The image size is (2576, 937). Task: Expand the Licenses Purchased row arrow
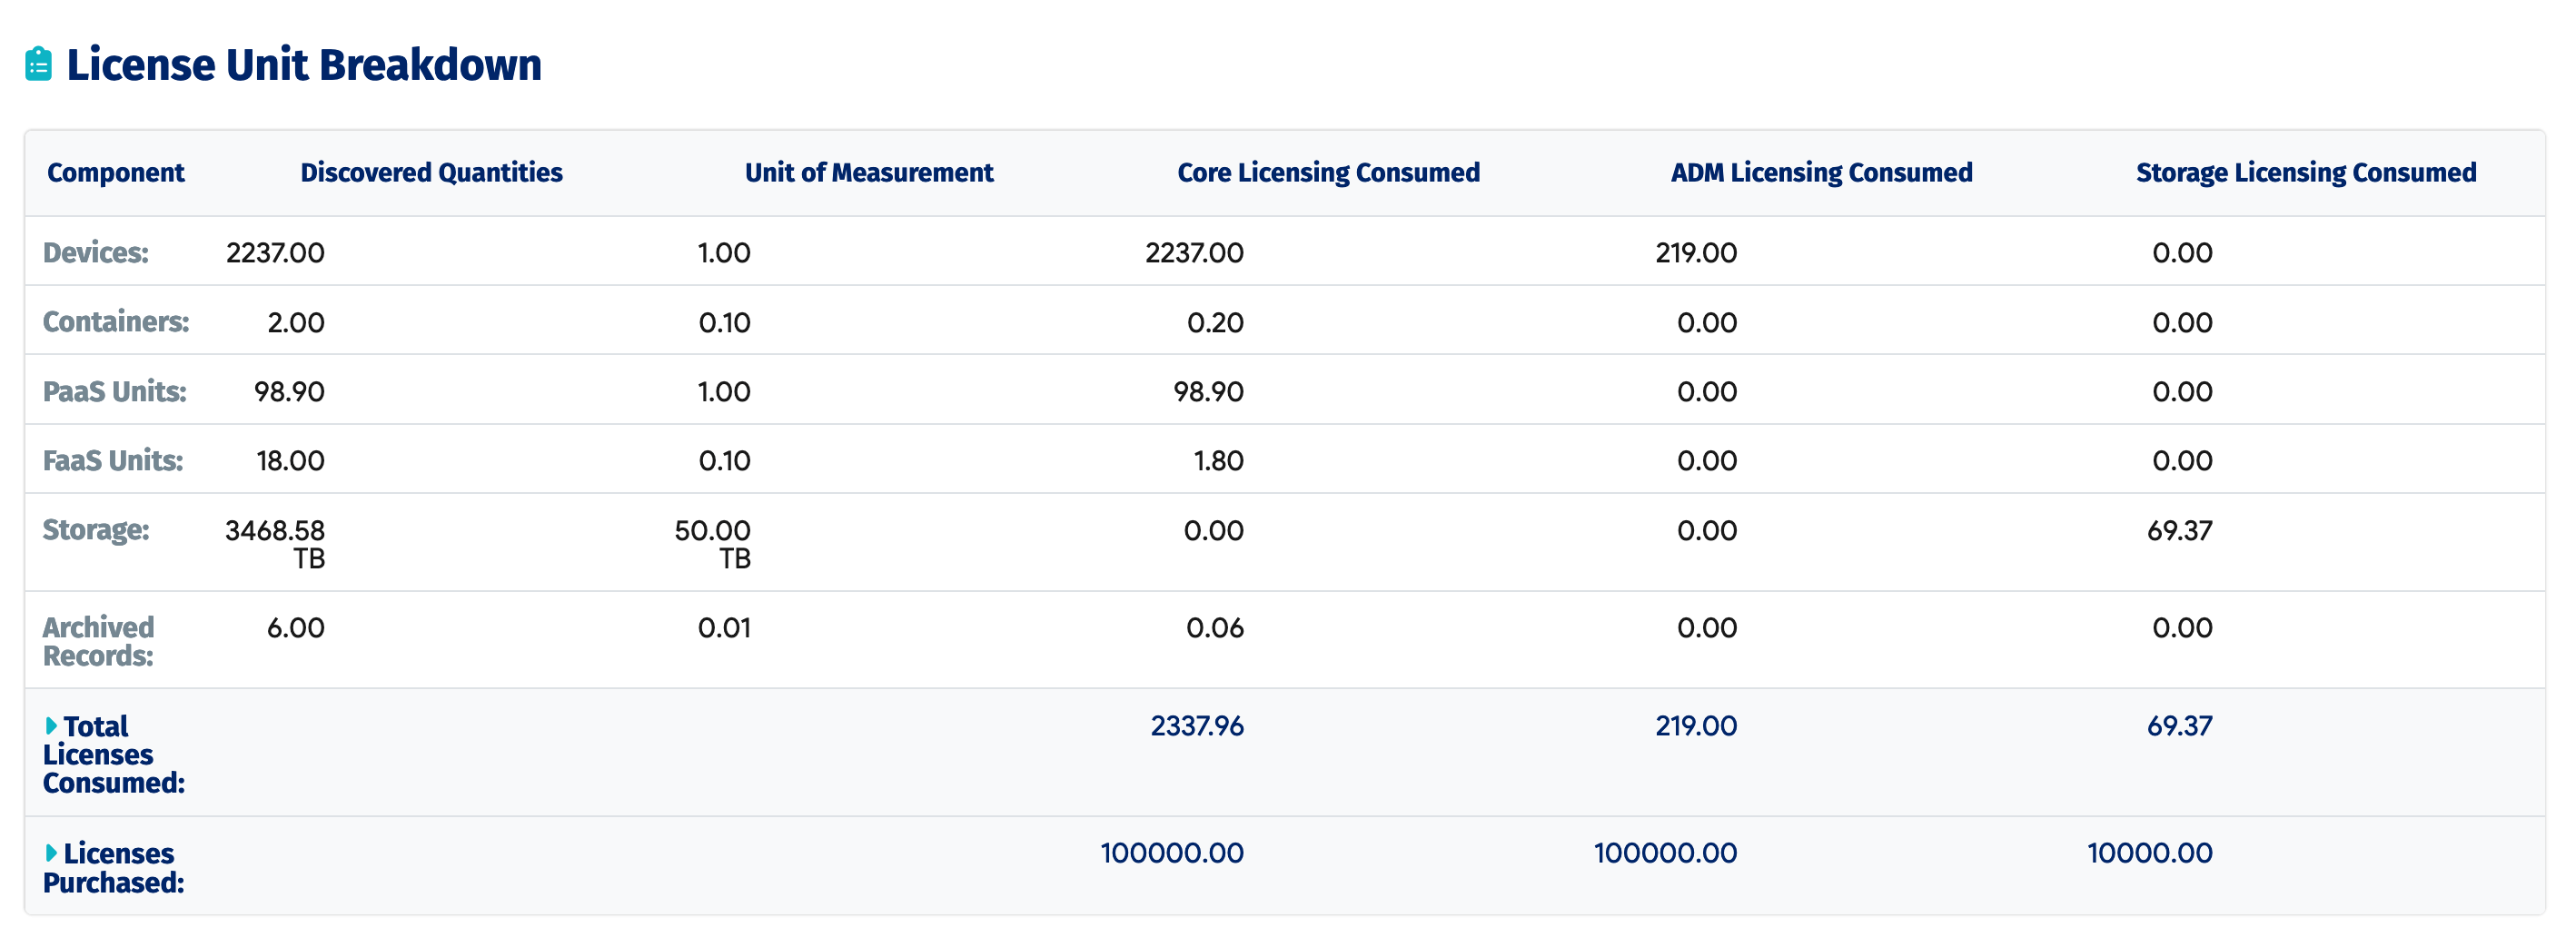pyautogui.click(x=51, y=853)
